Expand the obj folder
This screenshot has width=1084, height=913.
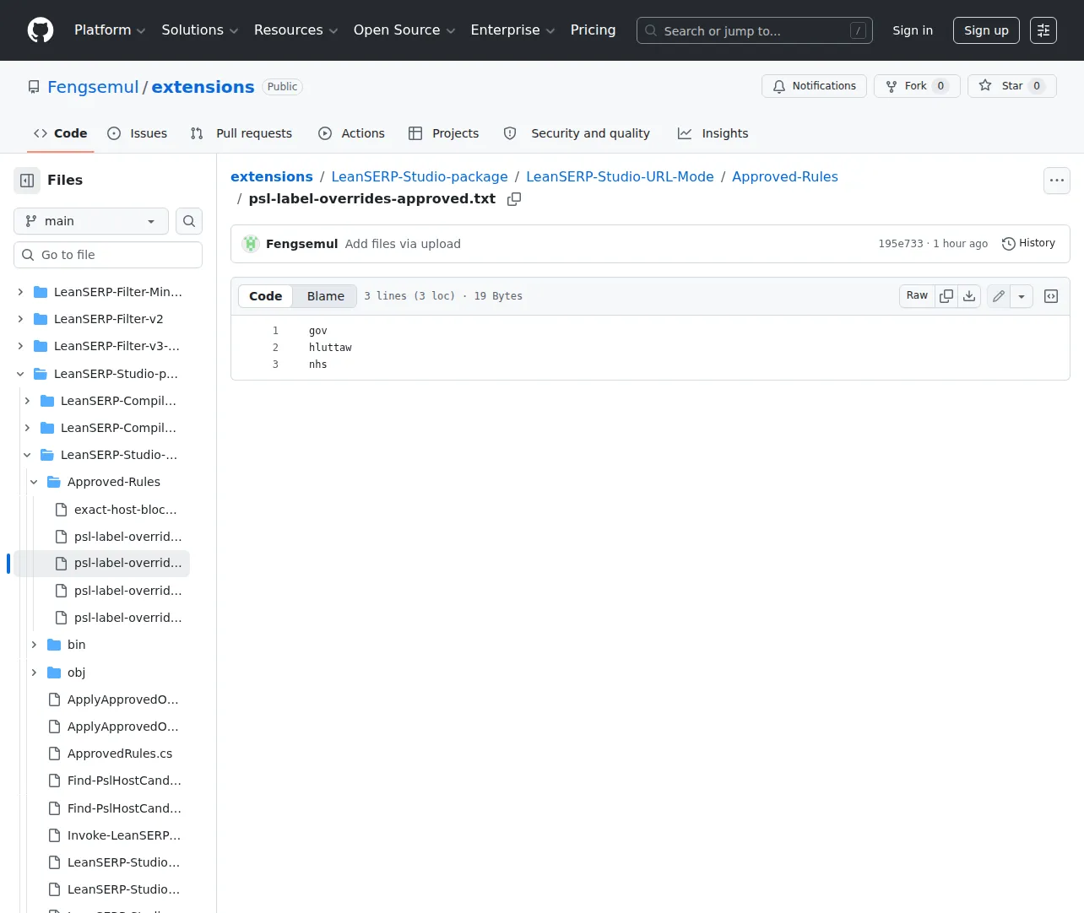click(x=35, y=673)
